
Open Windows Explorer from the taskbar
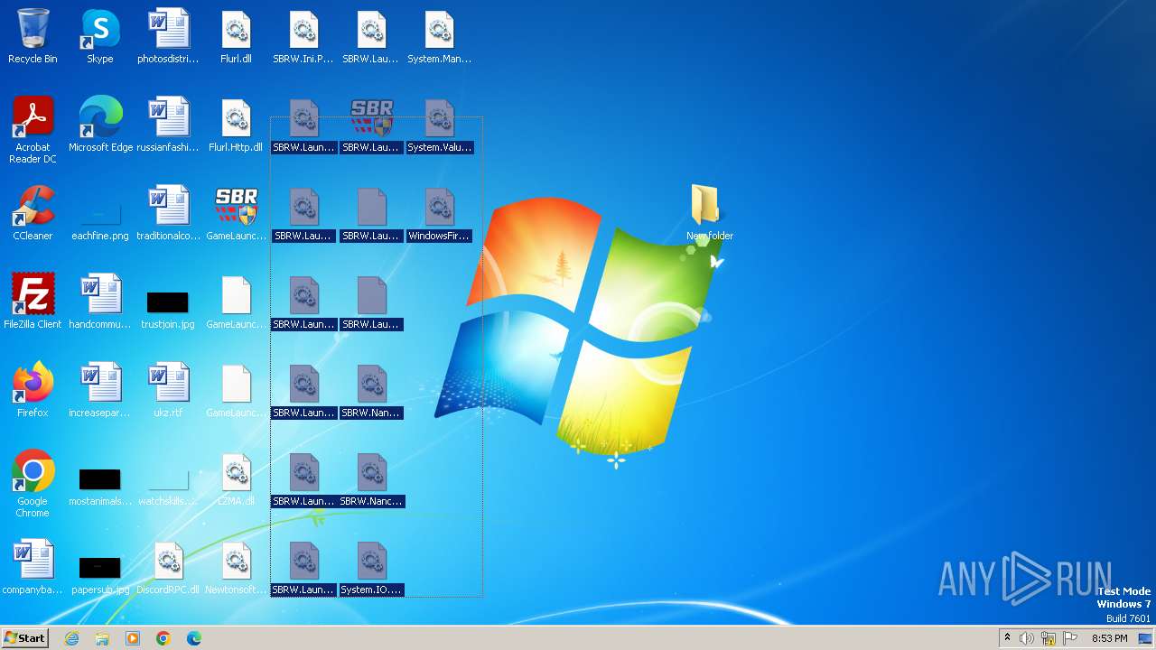pos(102,638)
